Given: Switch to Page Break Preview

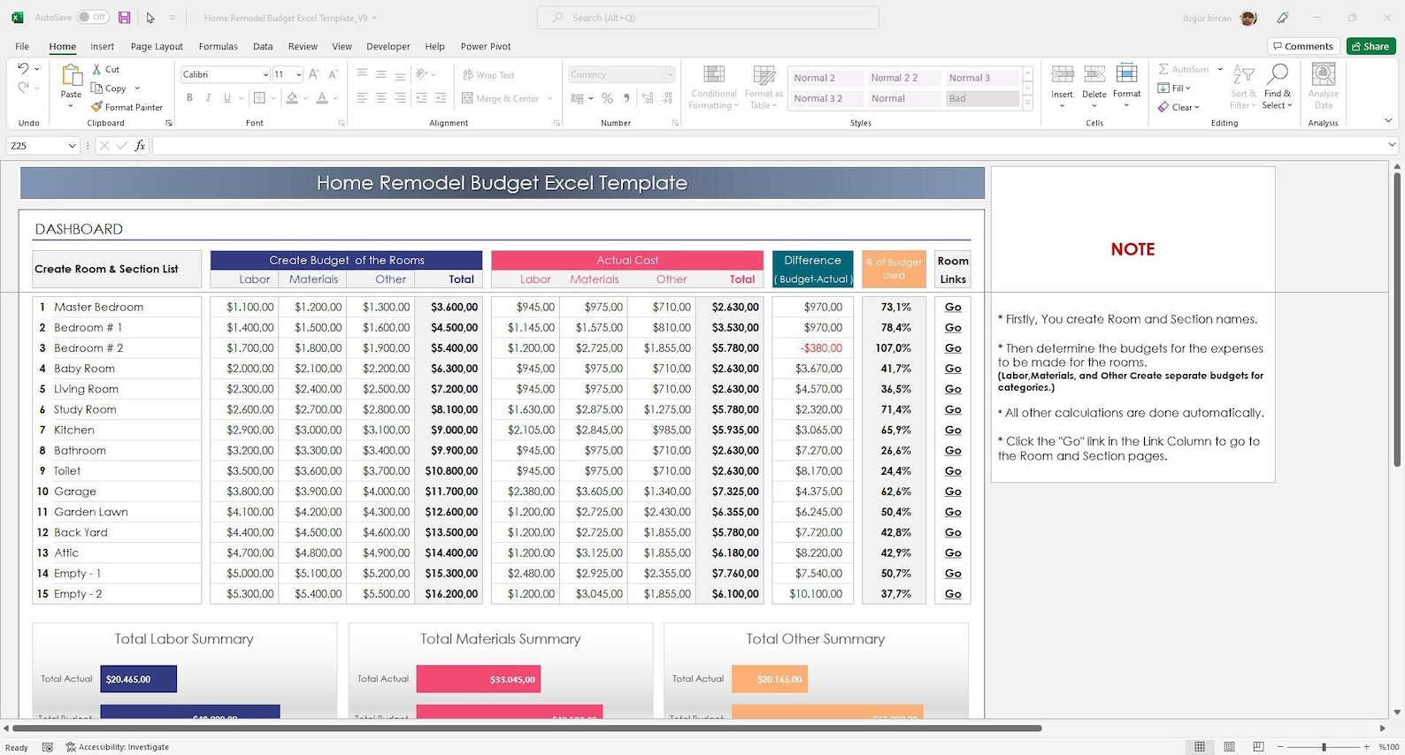Looking at the screenshot, I should 1258,747.
